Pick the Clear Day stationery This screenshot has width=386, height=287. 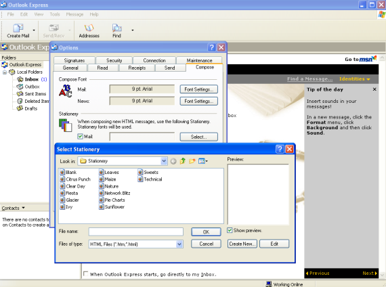tap(72, 186)
